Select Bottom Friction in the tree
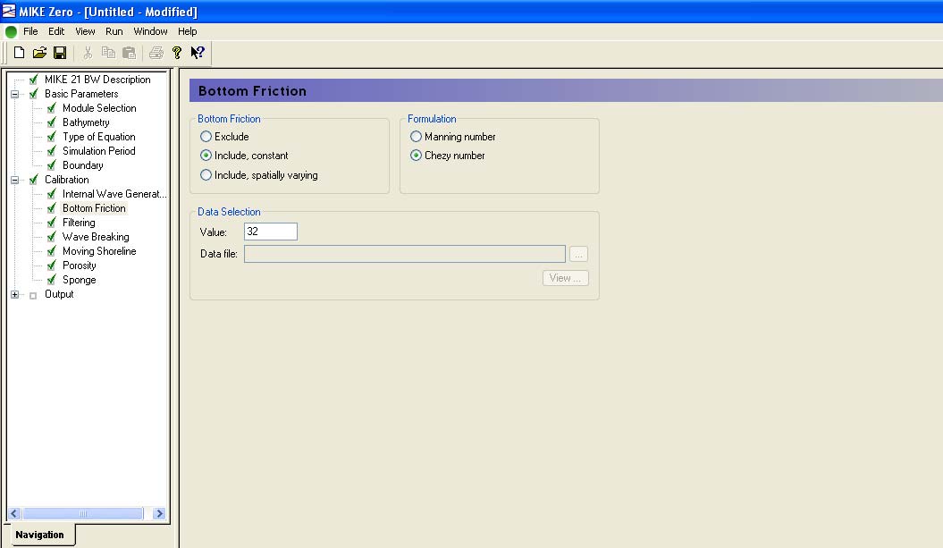Viewport: 943px width, 548px height. tap(94, 208)
